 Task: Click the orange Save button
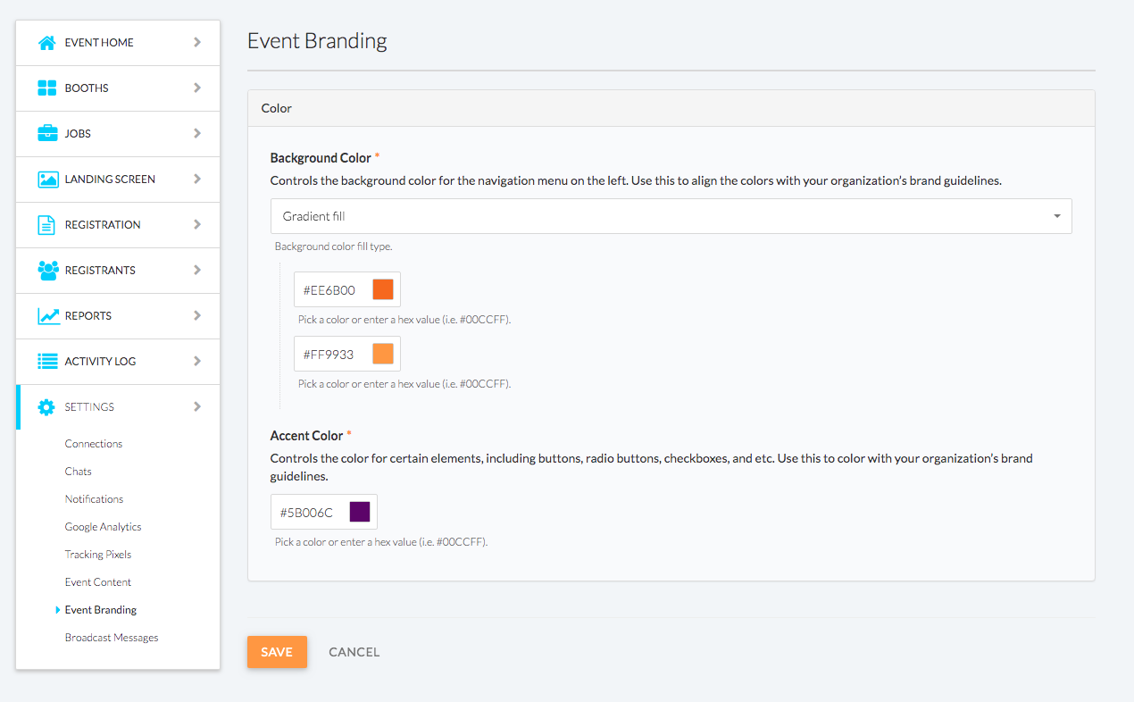[277, 652]
